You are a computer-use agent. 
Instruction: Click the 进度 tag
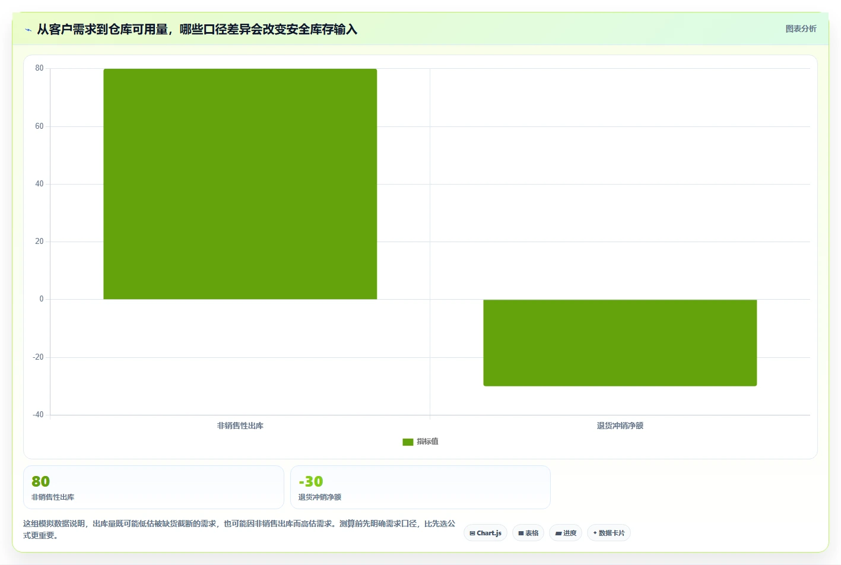pos(566,533)
